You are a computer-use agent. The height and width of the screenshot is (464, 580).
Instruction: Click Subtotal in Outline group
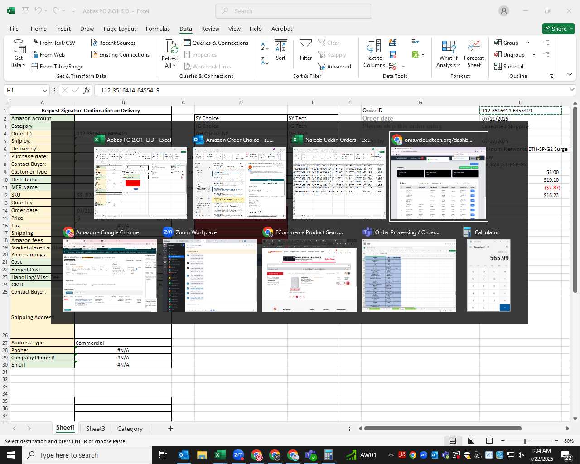coord(509,67)
